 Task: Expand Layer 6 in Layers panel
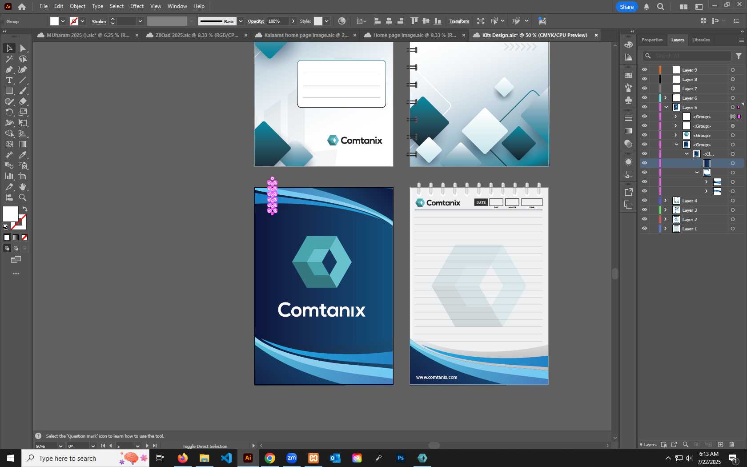(666, 98)
